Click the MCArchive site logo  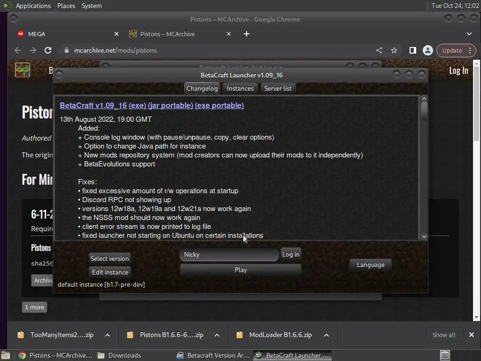[x=23, y=70]
